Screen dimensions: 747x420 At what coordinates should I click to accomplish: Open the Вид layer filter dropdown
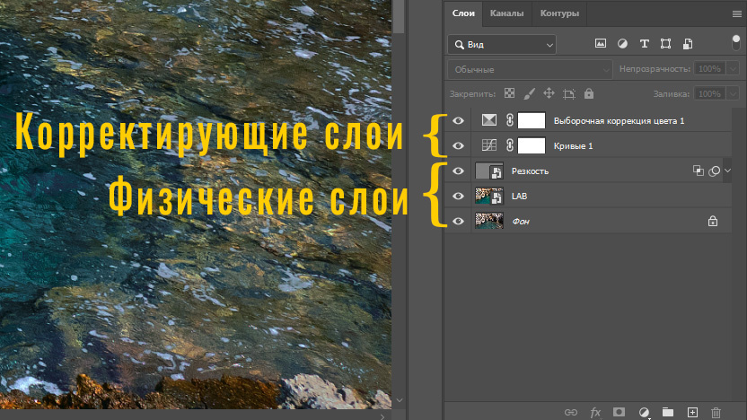[502, 44]
